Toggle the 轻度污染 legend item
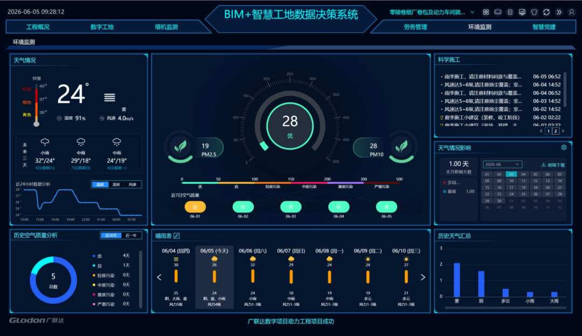The width and height of the screenshot is (582, 336). point(103,275)
